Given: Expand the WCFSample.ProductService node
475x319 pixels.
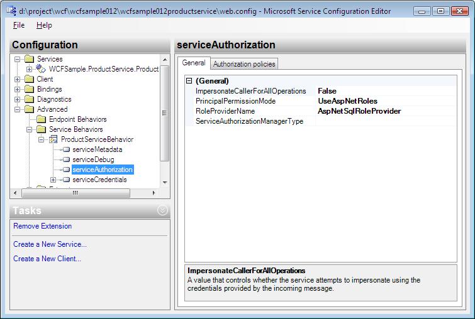Looking at the screenshot, I should point(29,69).
